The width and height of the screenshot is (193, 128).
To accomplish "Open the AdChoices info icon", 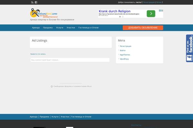I will pos(160,11).
